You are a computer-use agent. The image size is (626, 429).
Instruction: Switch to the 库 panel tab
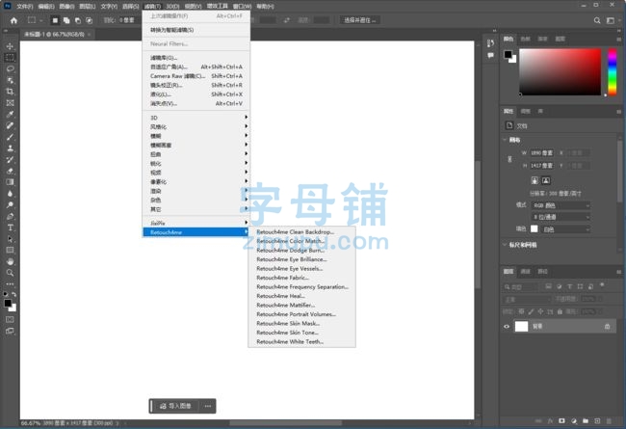540,111
